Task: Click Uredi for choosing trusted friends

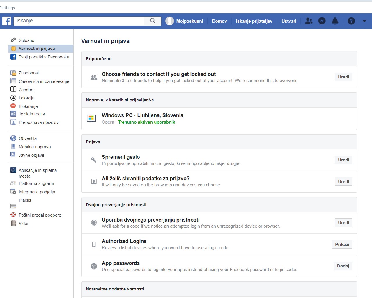Action: [343, 77]
